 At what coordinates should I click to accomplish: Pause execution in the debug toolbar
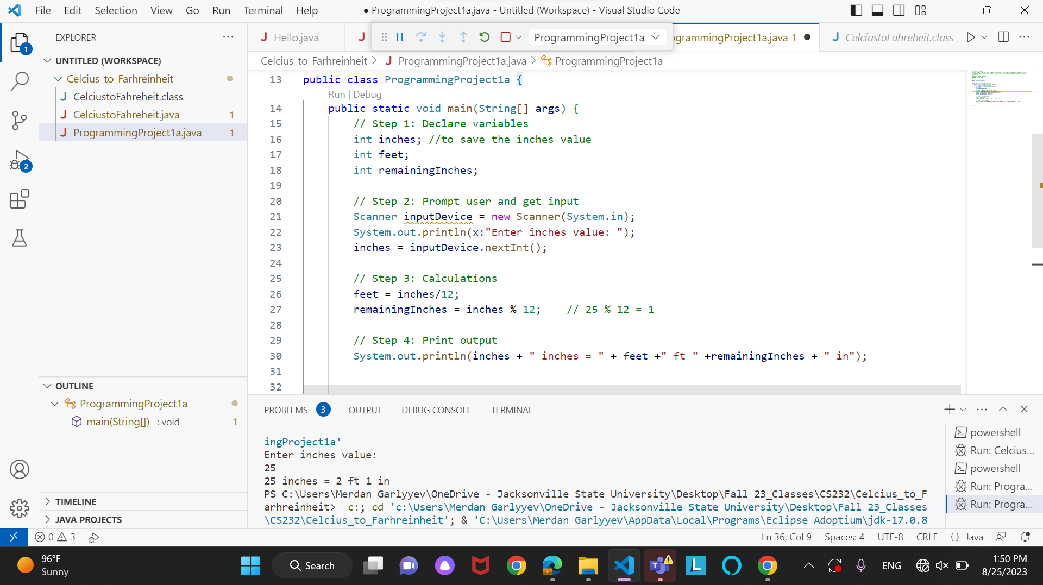(x=400, y=37)
